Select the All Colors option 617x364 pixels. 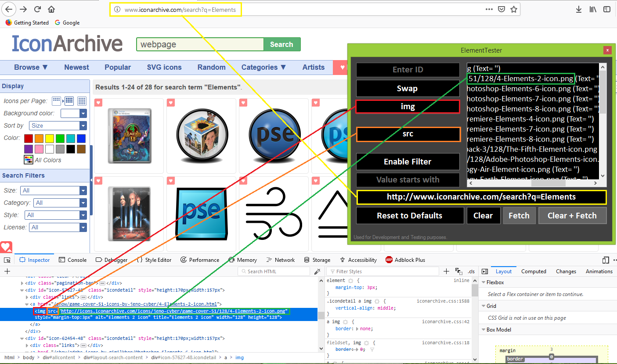point(43,160)
